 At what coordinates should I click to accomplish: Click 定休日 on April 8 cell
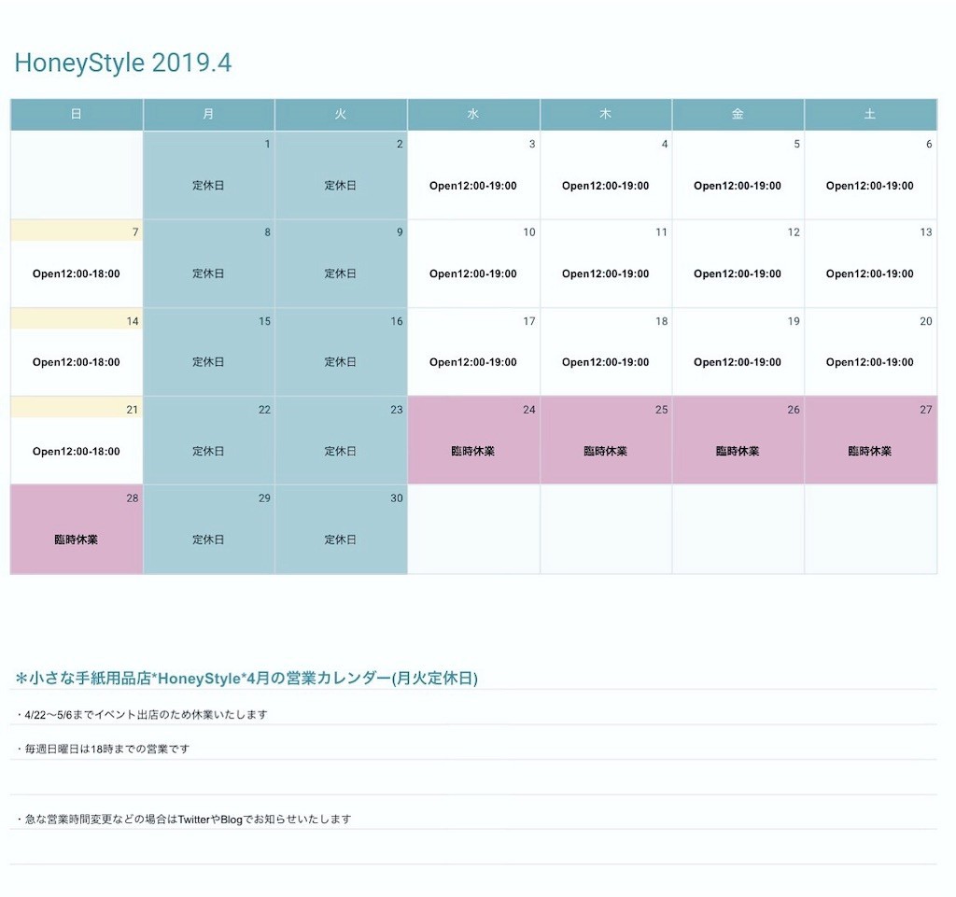point(208,273)
